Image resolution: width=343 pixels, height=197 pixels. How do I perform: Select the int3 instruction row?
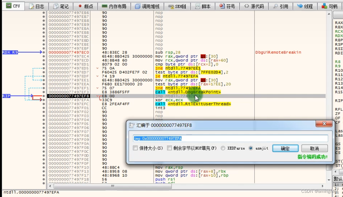[160, 108]
